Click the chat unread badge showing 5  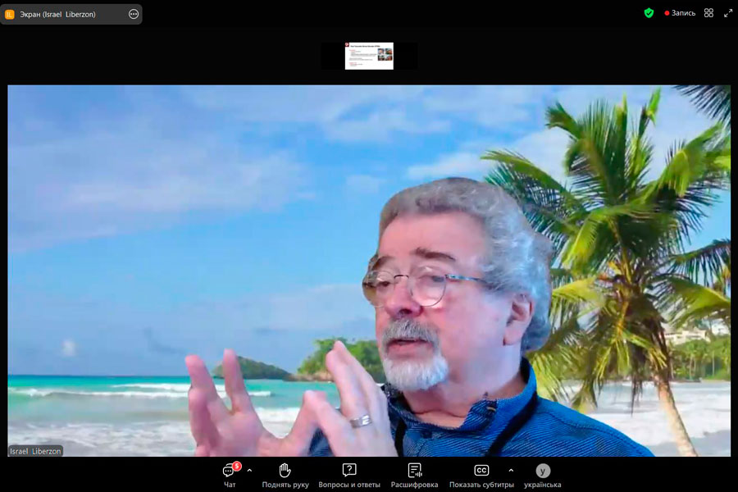coord(237,466)
